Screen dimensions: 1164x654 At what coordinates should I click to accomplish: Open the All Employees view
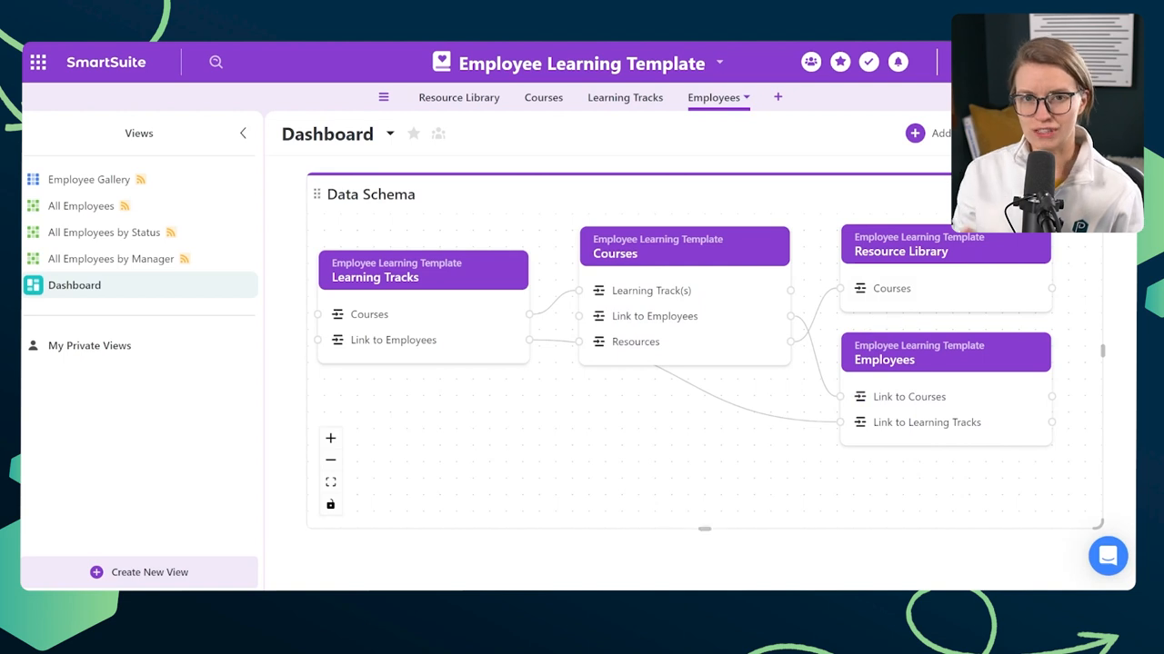81,206
